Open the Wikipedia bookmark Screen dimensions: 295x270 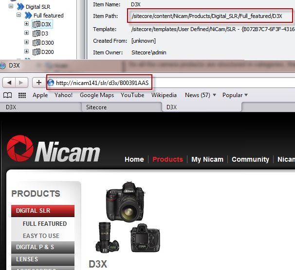point(164,95)
